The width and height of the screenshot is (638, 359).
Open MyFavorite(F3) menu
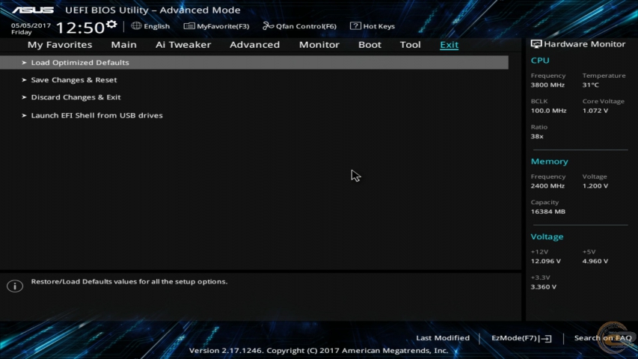tap(223, 26)
